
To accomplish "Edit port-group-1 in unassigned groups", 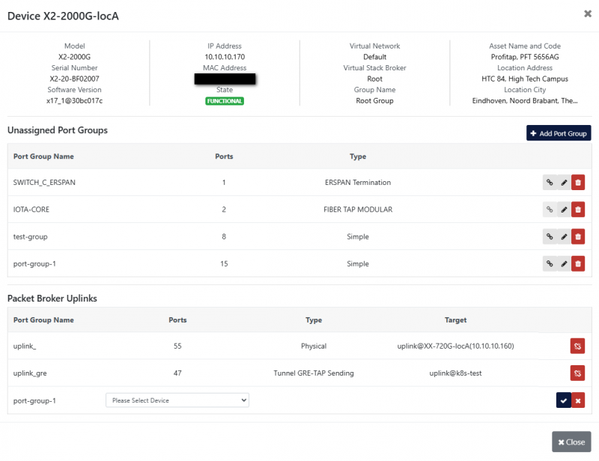I will (x=564, y=263).
